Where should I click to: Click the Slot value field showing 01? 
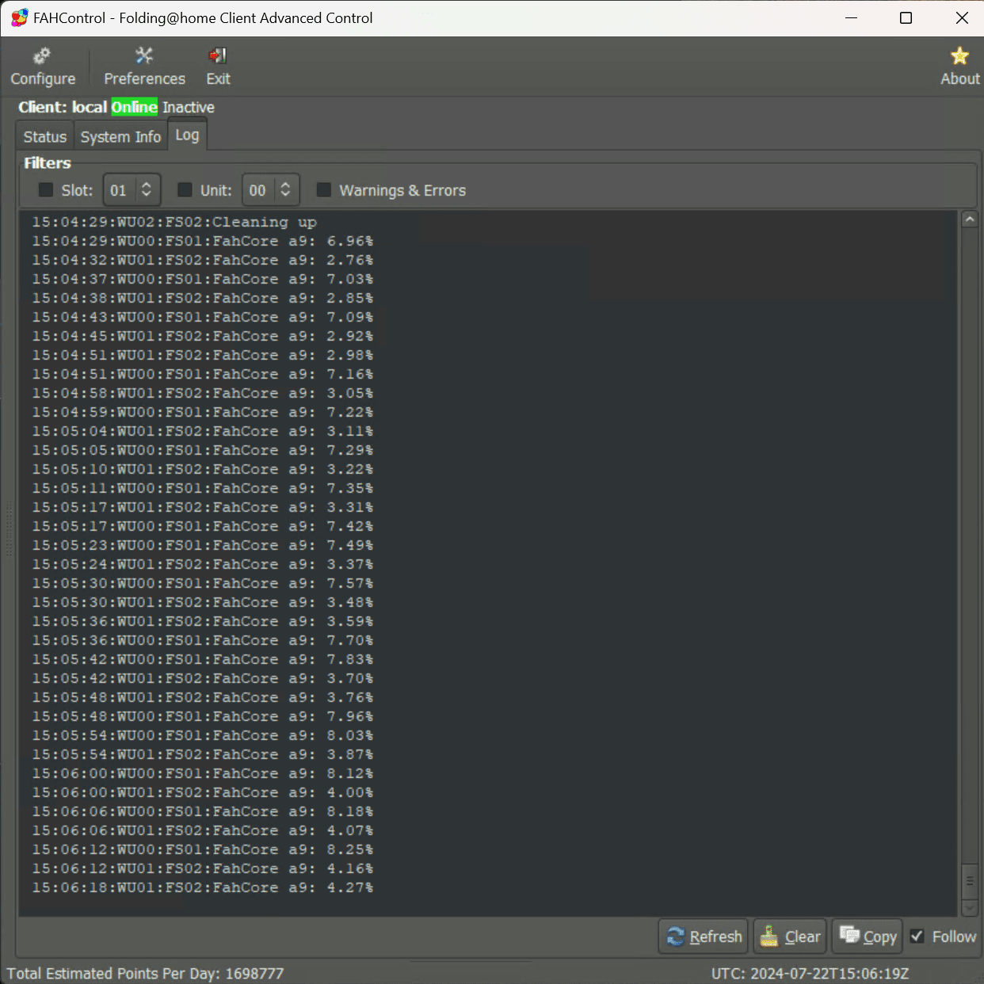[x=119, y=190]
